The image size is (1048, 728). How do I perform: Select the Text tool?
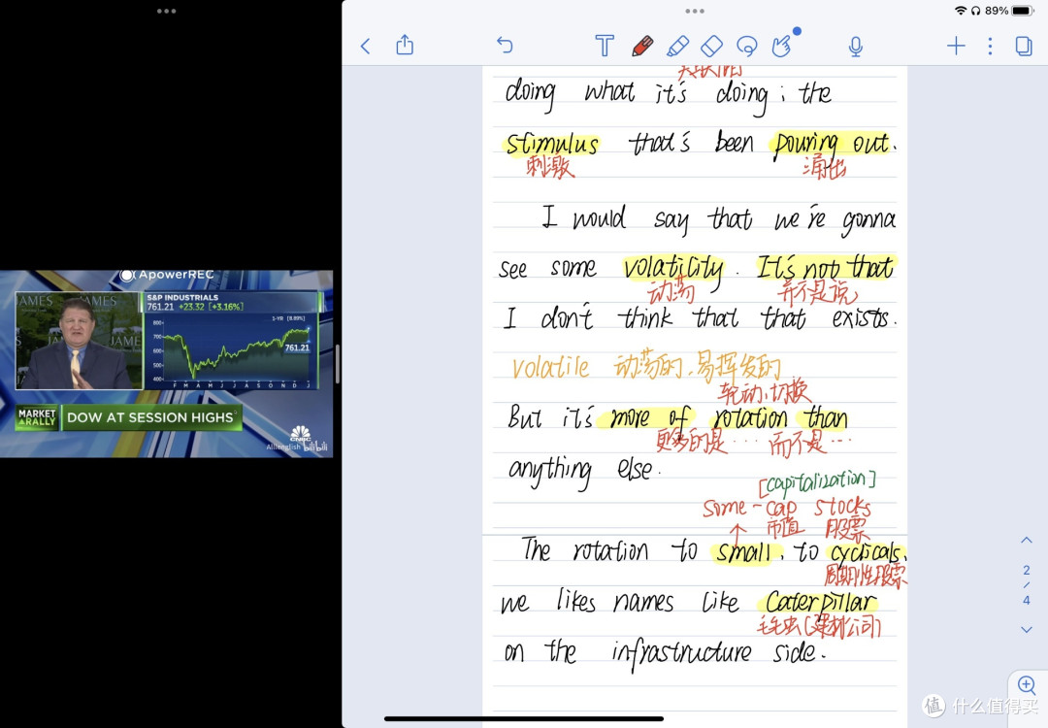(x=605, y=46)
